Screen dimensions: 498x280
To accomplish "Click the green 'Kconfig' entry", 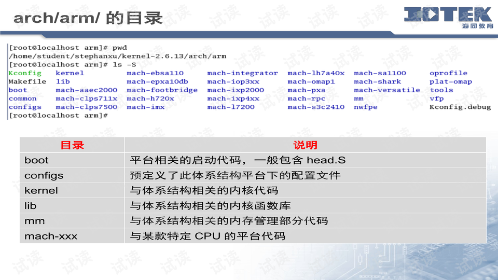I will [25, 73].
